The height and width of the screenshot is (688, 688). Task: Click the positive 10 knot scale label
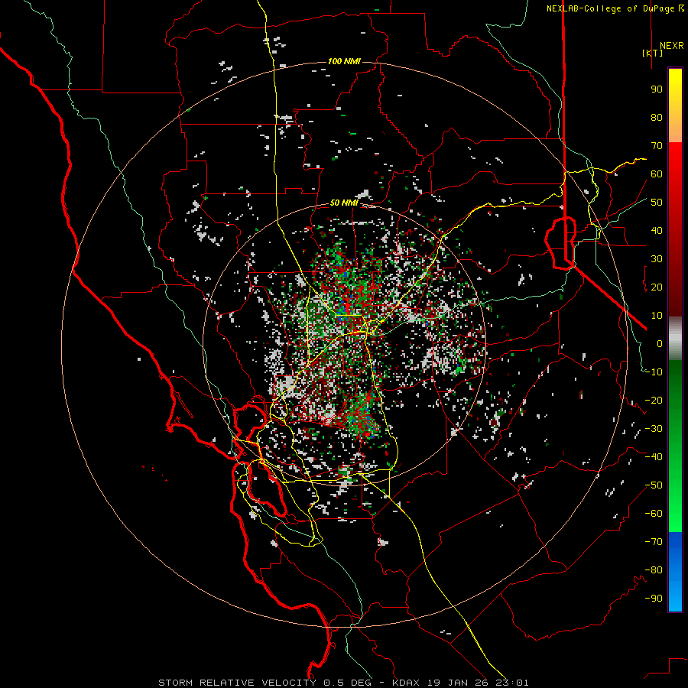click(x=657, y=316)
